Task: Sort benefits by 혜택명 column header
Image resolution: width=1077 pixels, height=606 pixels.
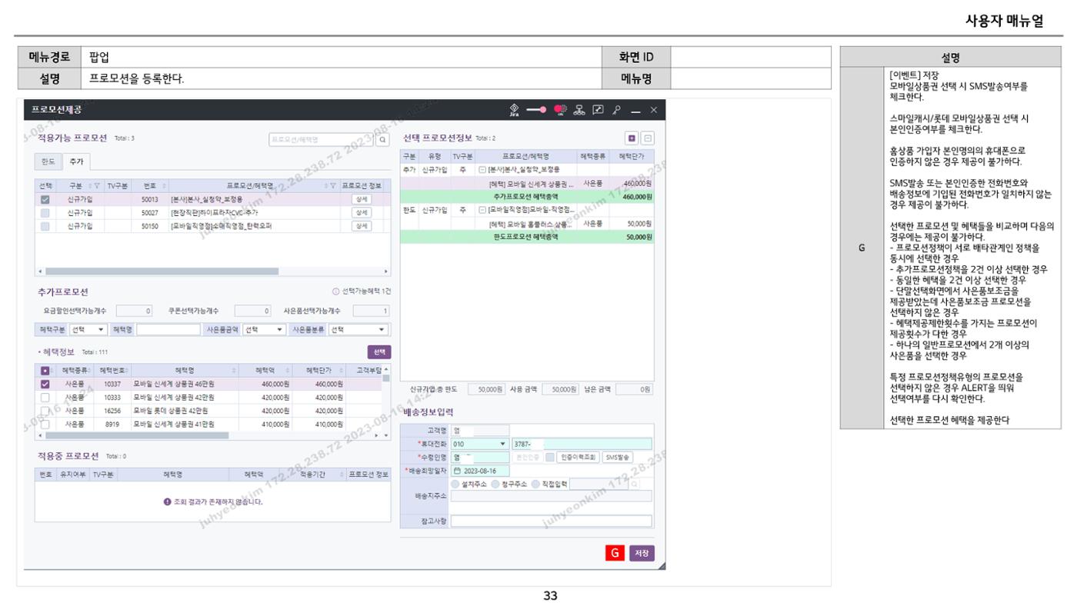Action: [185, 371]
